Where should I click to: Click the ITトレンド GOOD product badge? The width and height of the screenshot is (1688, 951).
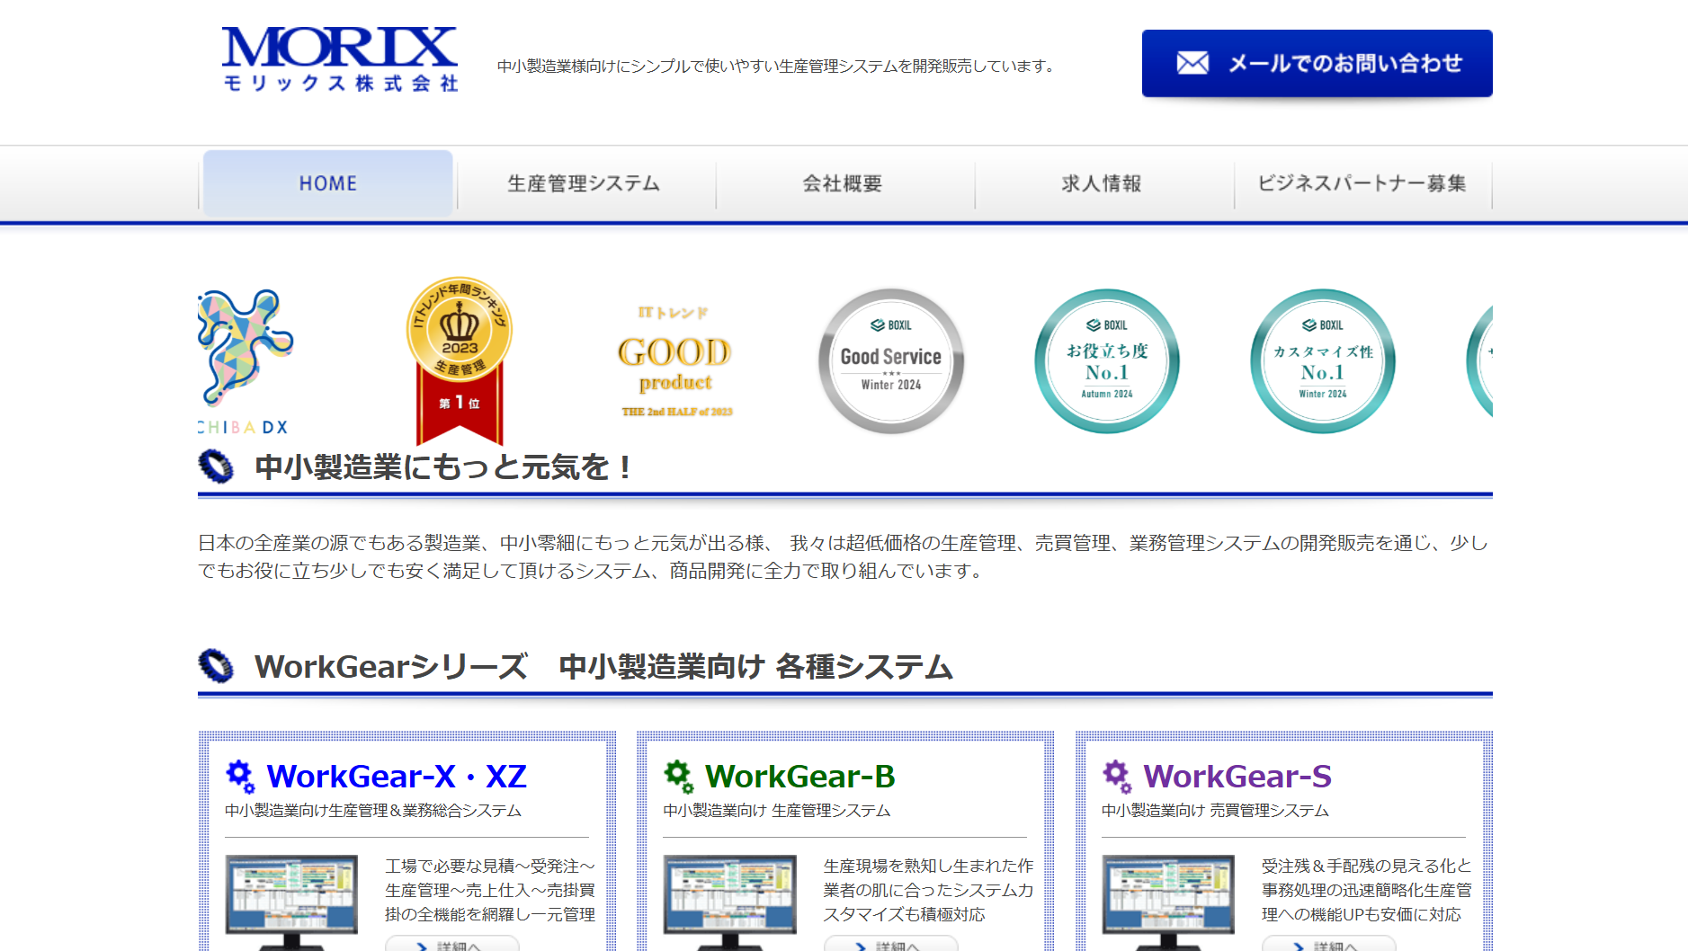675,361
